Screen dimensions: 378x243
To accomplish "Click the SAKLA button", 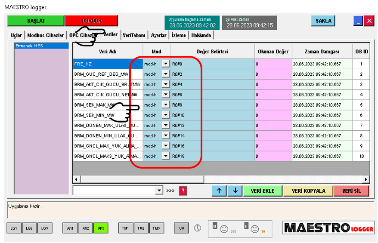I will click(323, 21).
